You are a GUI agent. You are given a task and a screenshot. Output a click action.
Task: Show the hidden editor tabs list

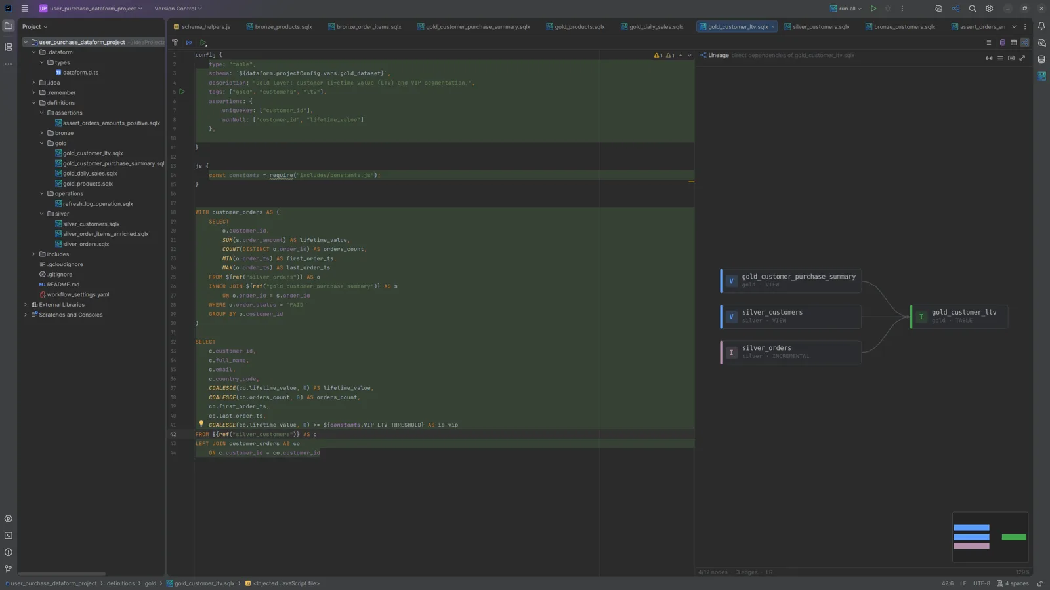pyautogui.click(x=1014, y=27)
